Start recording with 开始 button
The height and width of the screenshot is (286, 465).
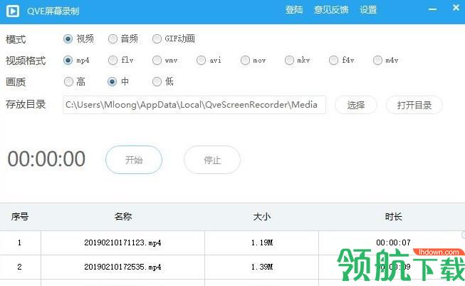pos(134,160)
